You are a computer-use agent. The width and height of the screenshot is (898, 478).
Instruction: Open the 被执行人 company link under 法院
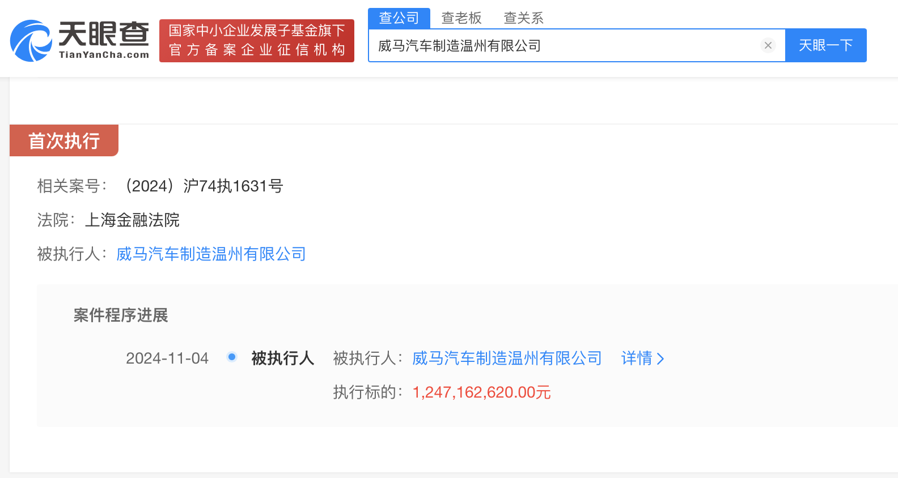(x=211, y=254)
